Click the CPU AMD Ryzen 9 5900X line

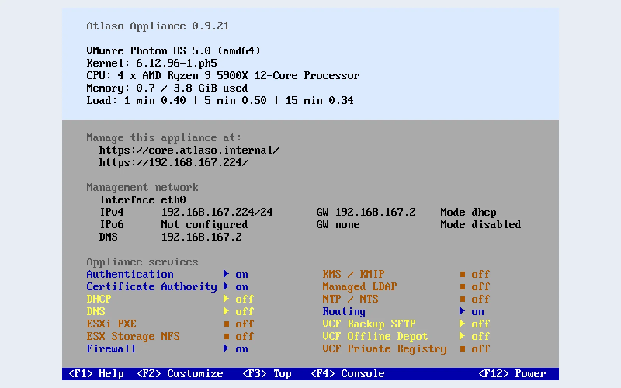coord(223,76)
